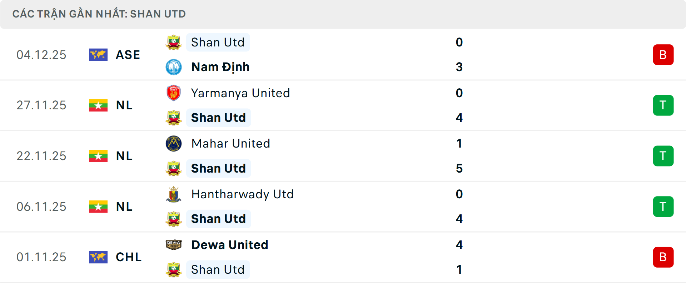The image size is (686, 283).
Task: Select the Hantharwady Utd crest
Action: (x=174, y=194)
